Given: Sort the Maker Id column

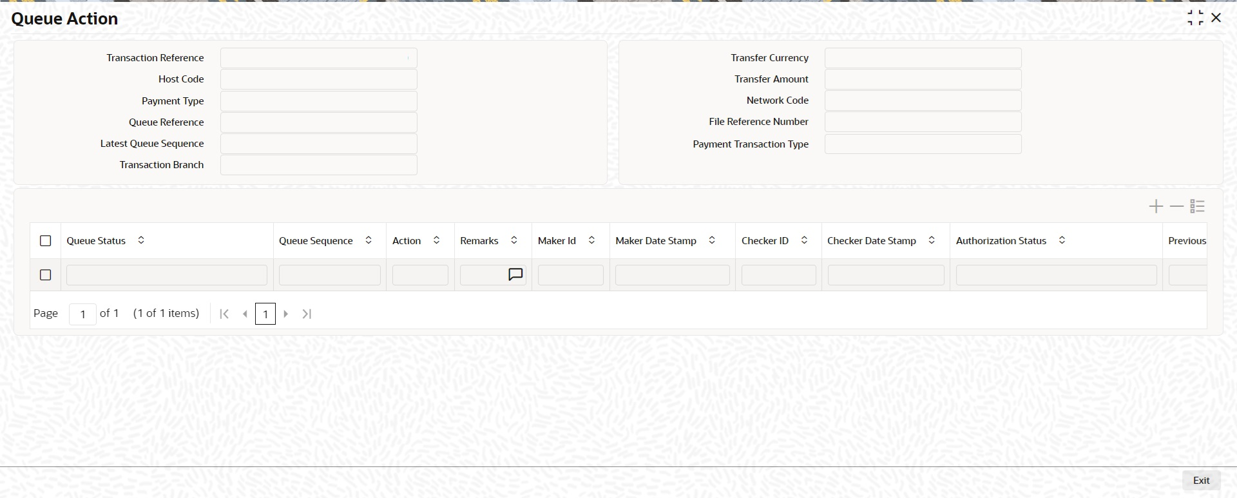Looking at the screenshot, I should point(591,240).
